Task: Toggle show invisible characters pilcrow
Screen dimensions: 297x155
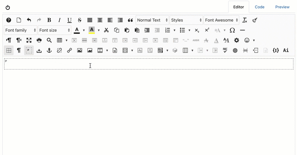Action: click(x=19, y=50)
